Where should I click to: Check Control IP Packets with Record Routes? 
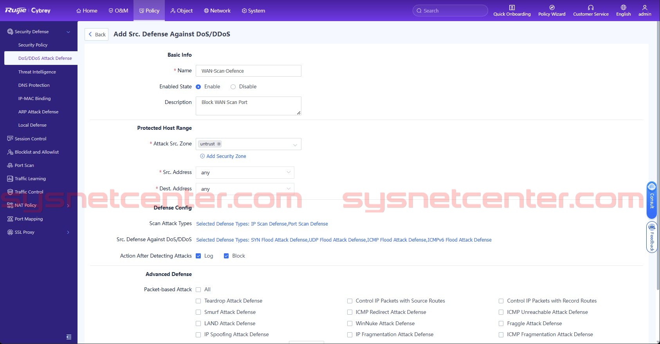501,301
